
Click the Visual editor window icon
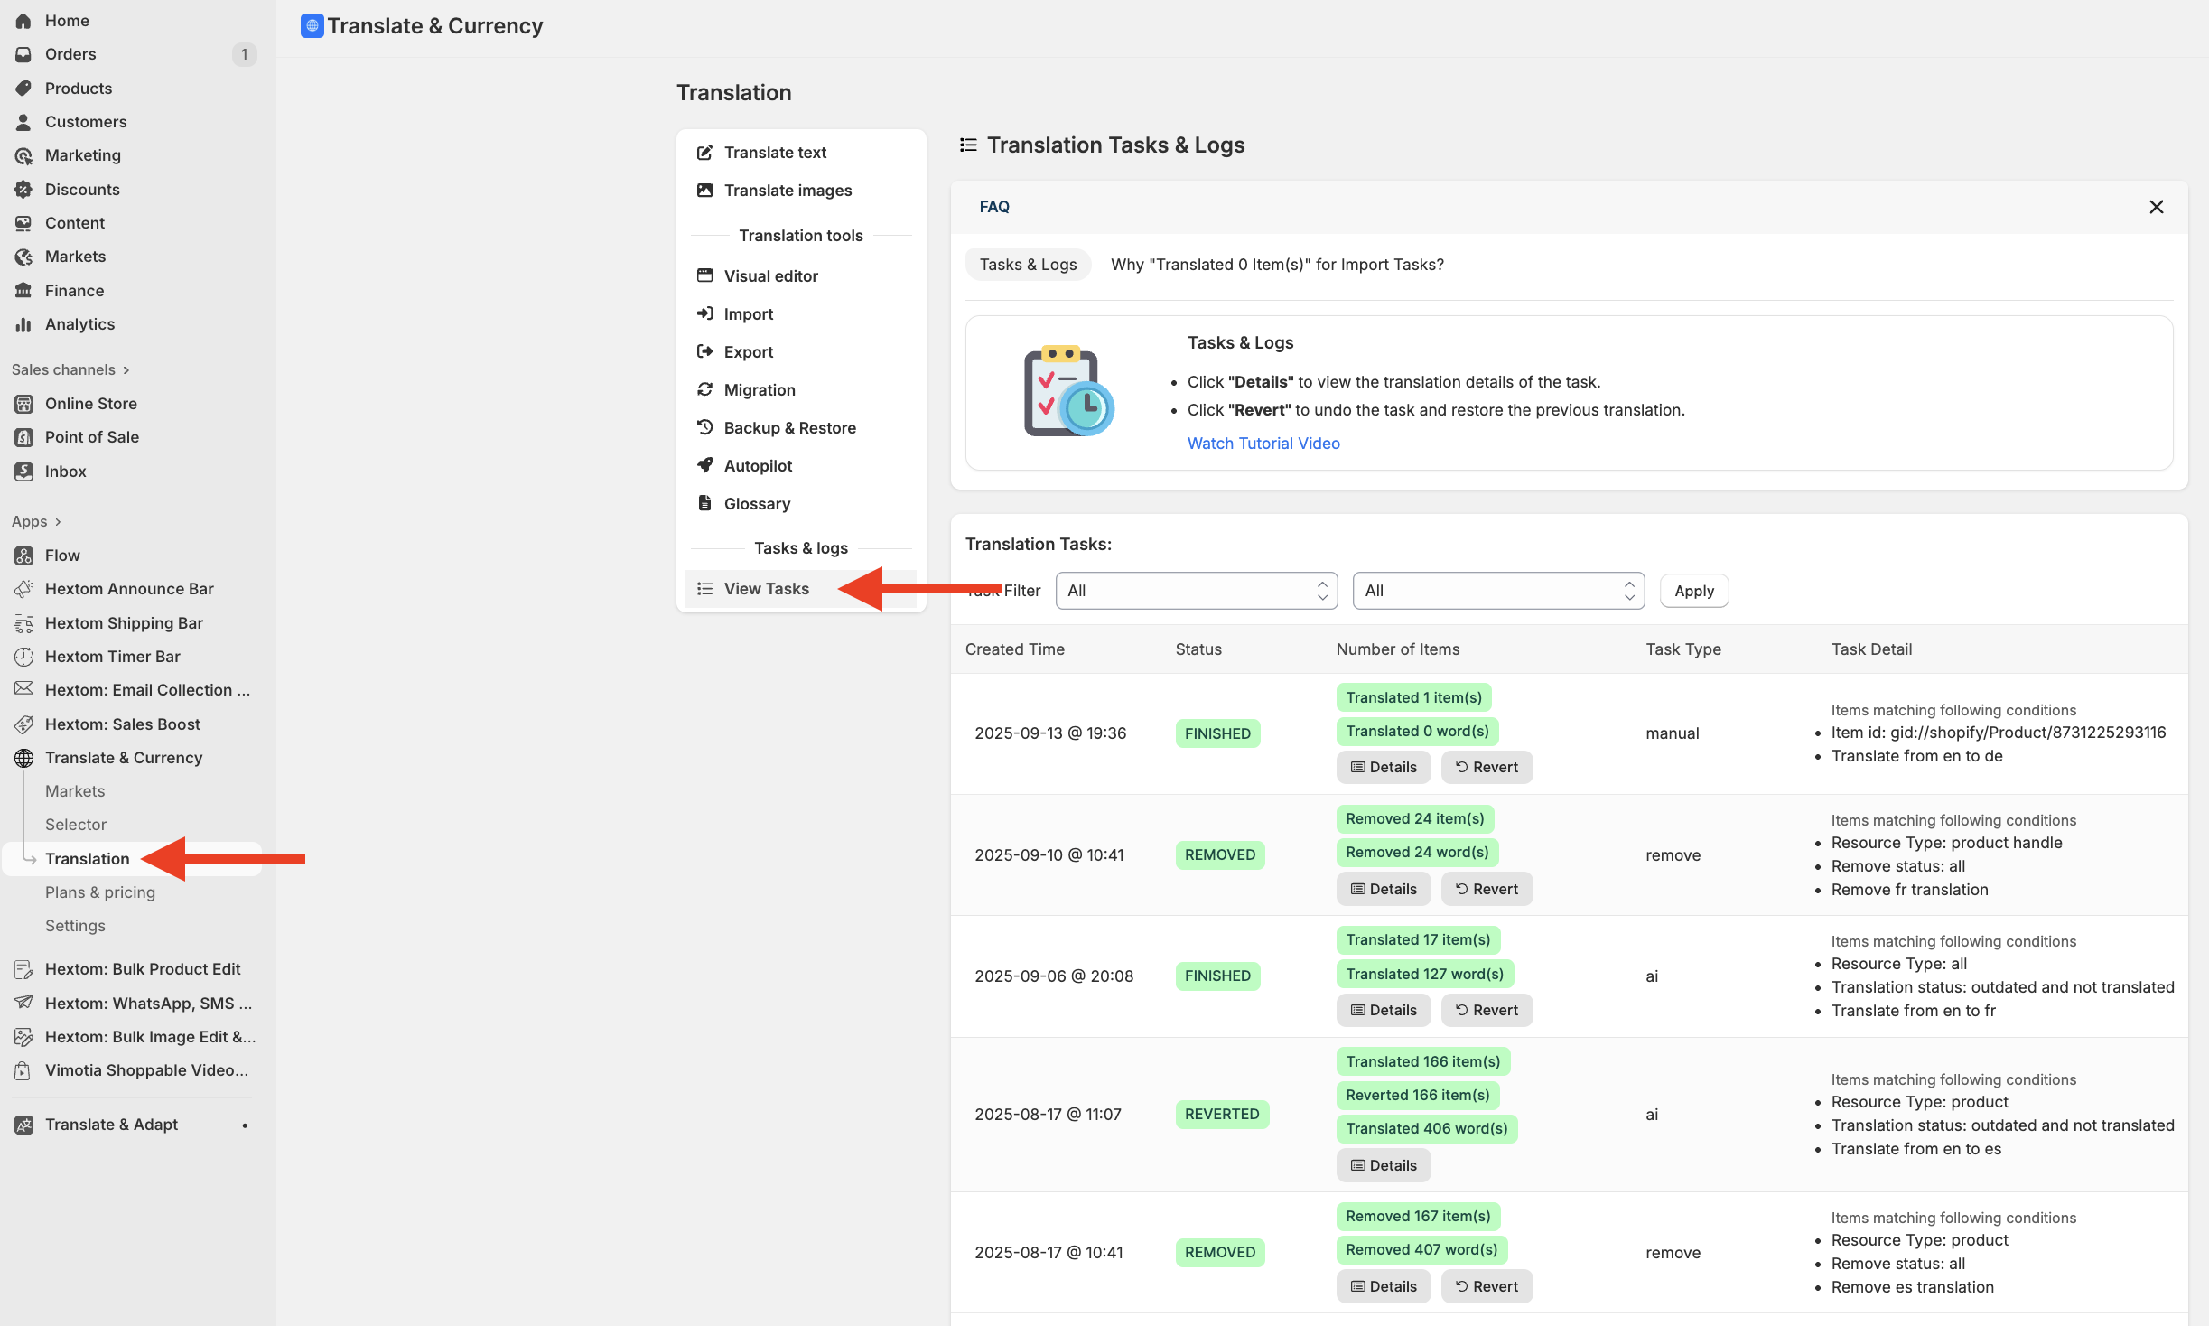pyautogui.click(x=705, y=275)
